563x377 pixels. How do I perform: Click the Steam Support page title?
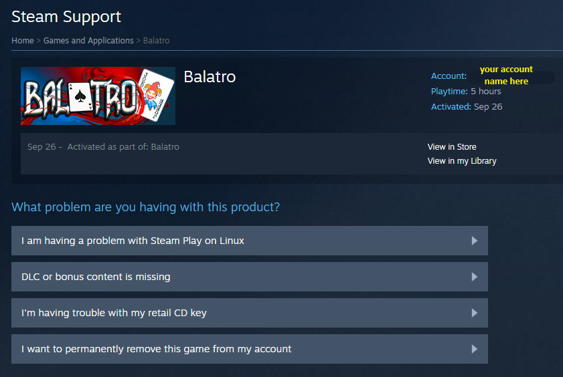tap(66, 17)
